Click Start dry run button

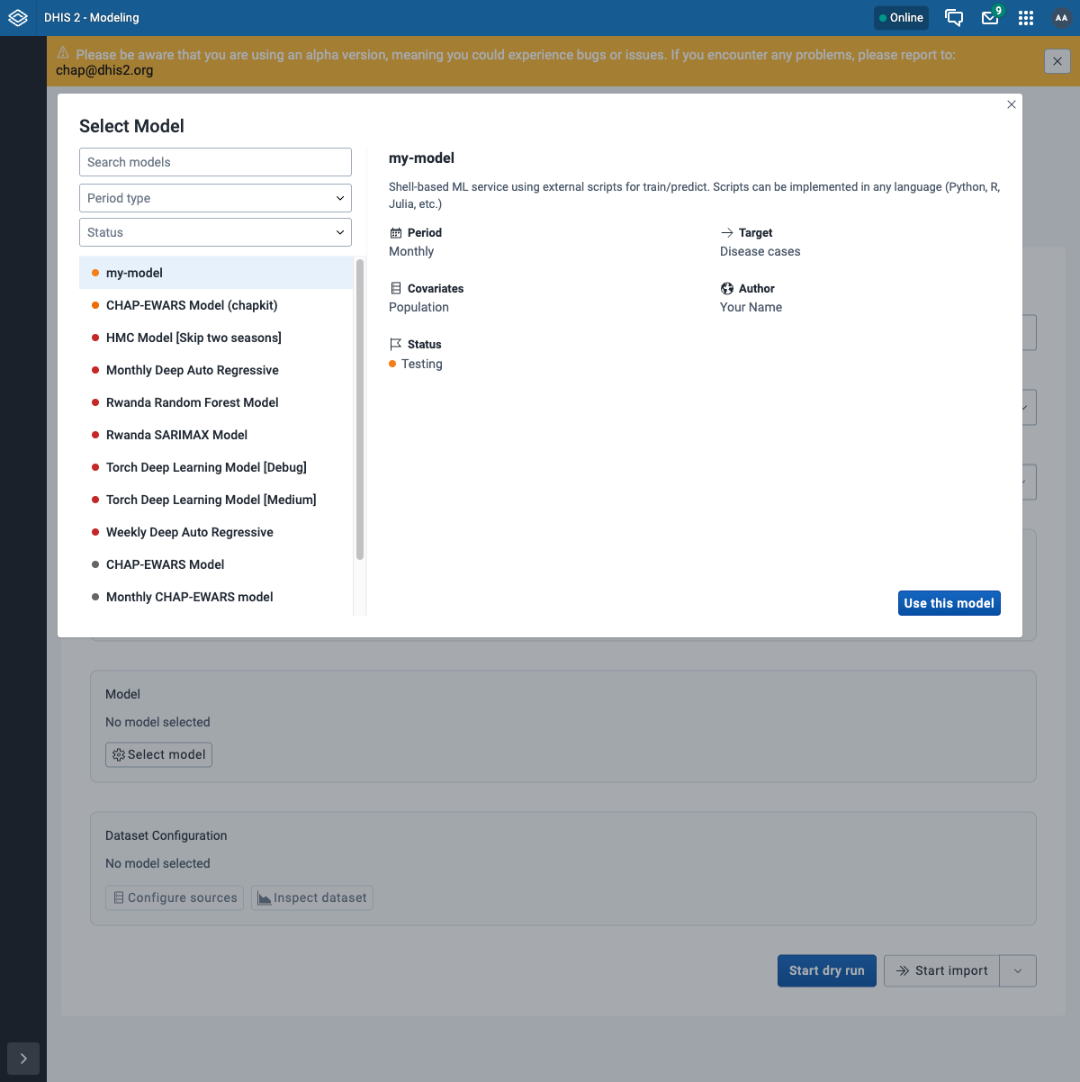[827, 970]
